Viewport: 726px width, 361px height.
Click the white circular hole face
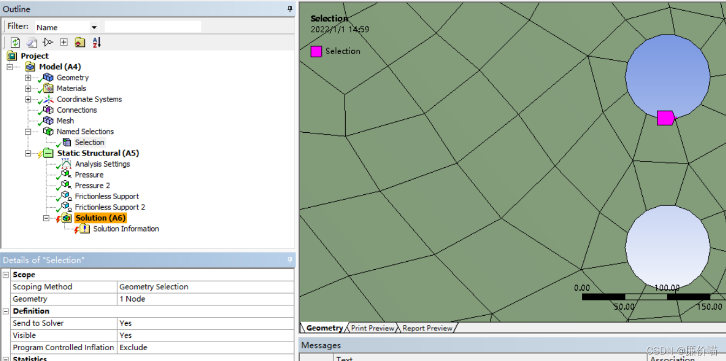[x=668, y=247]
